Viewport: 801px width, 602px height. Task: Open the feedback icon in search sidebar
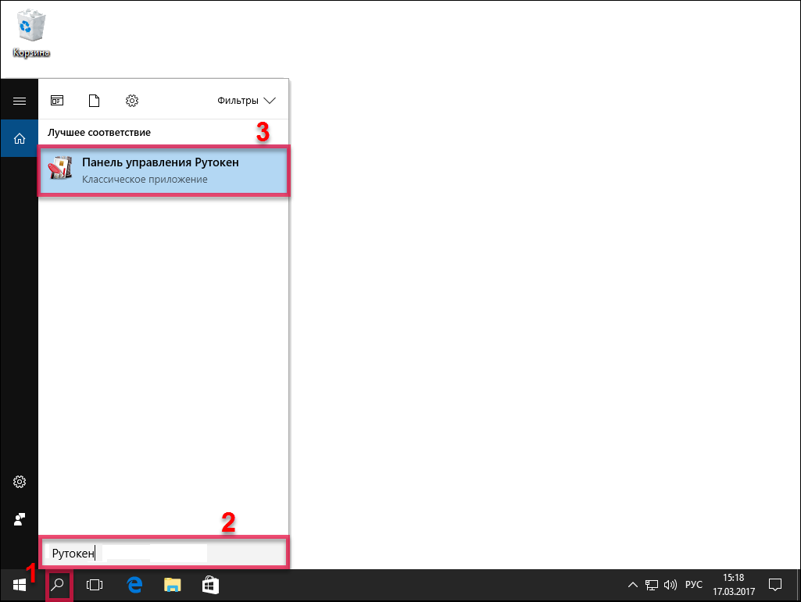20,519
